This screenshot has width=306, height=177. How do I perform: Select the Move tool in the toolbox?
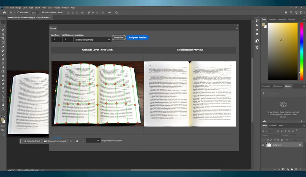tap(3, 22)
